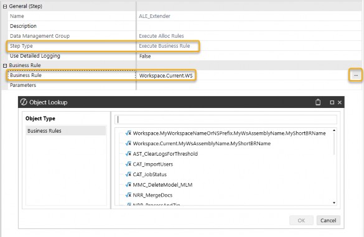Image resolution: width=364 pixels, height=237 pixels.
Task: Click the formula icon beside CAT_ImportUsers
Action: 128,164
